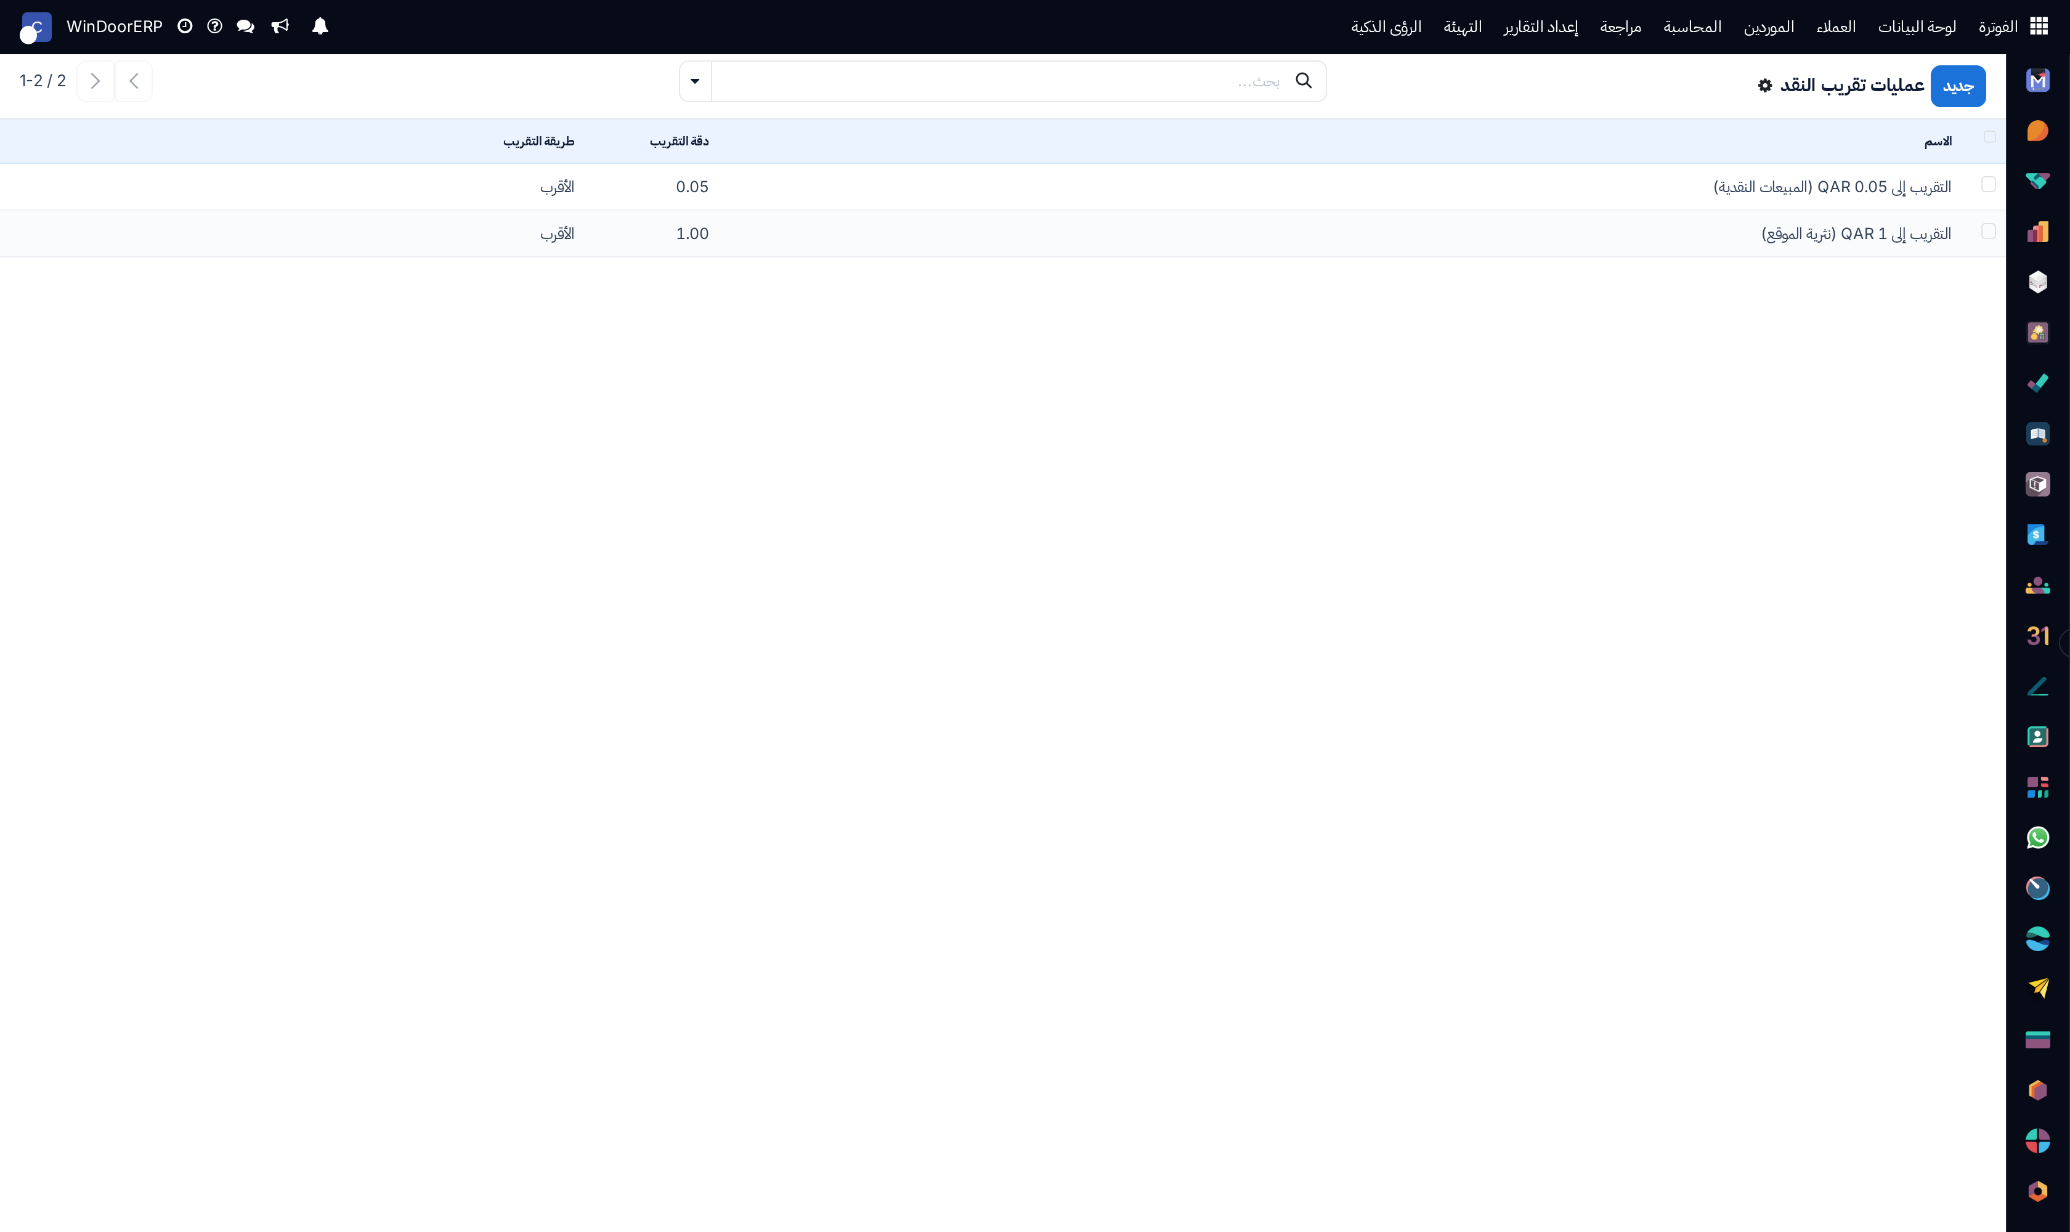Image resolution: width=2070 pixels, height=1232 pixels.
Task: Open the CRM handshake app icon
Action: coord(2037,181)
